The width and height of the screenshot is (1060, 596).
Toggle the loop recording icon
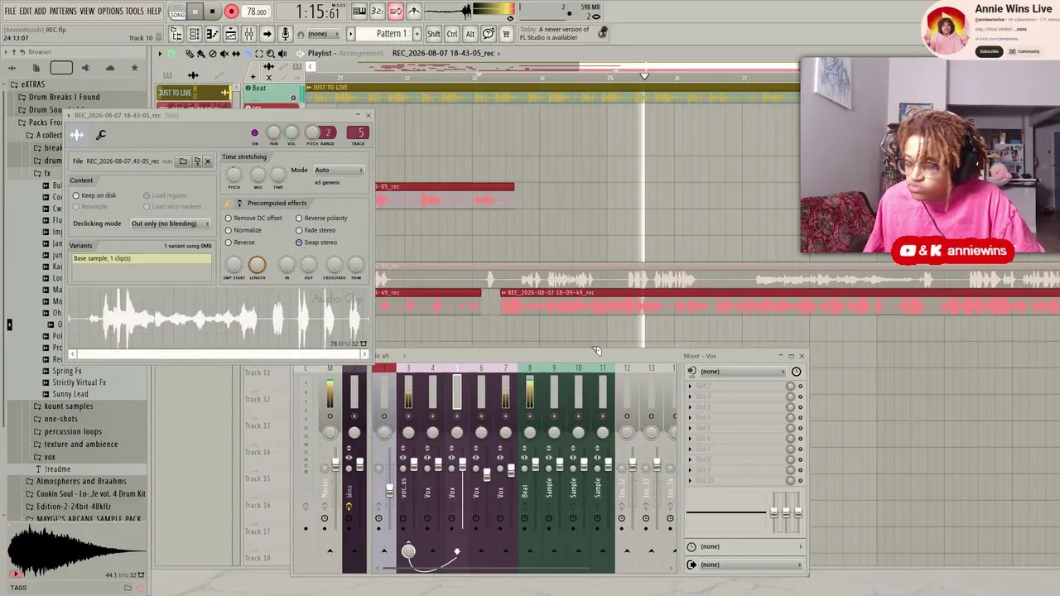tap(395, 12)
